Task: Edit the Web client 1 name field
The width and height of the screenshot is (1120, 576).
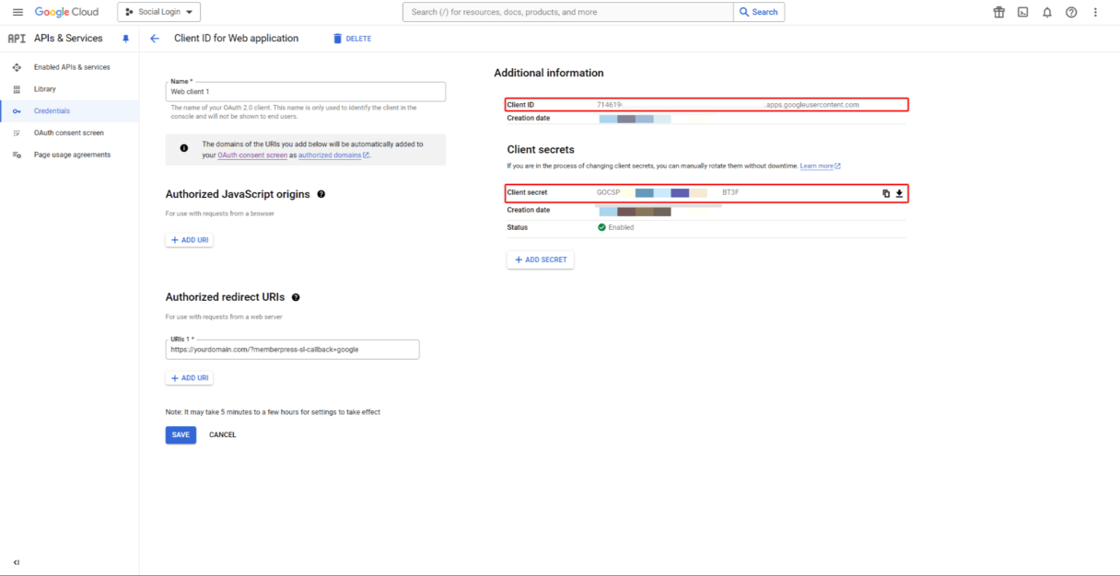Action: pyautogui.click(x=305, y=91)
